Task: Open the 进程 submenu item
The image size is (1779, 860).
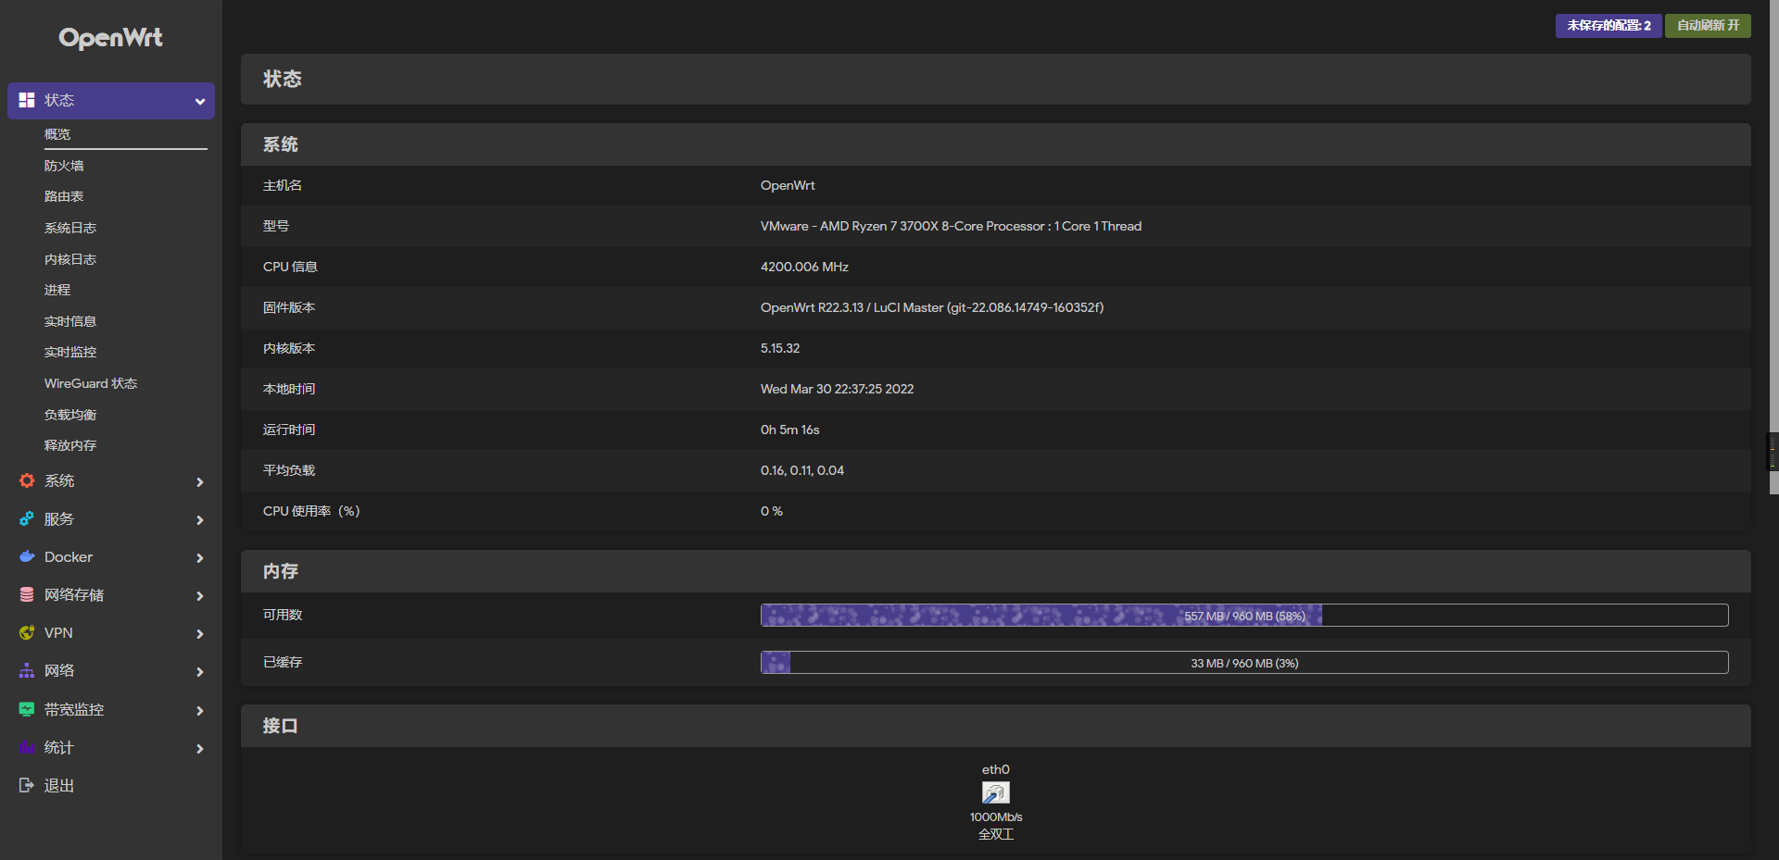Action: (57, 290)
